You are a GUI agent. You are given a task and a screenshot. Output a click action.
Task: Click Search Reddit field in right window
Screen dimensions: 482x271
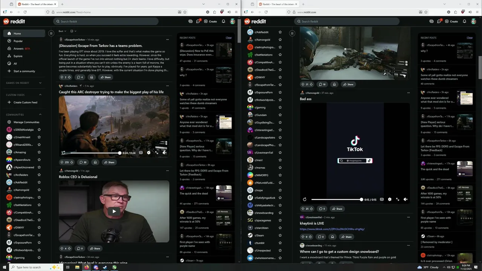pyautogui.click(x=346, y=21)
